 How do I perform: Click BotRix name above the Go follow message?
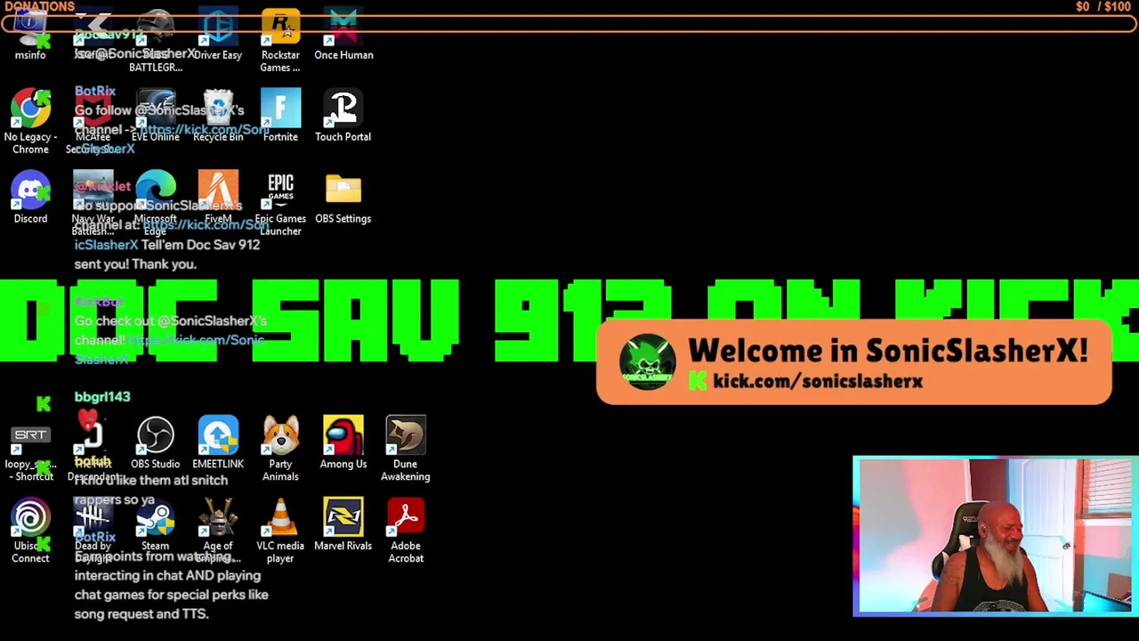95,91
